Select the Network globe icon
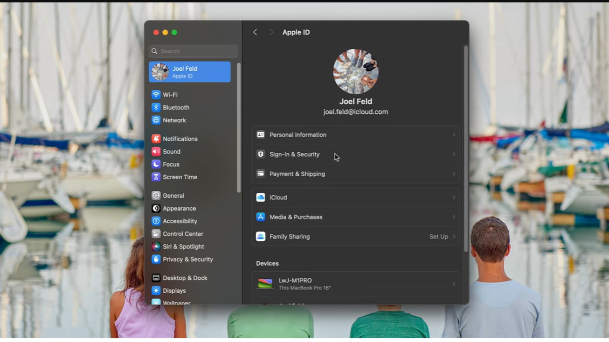This screenshot has height=342, width=609. point(156,120)
